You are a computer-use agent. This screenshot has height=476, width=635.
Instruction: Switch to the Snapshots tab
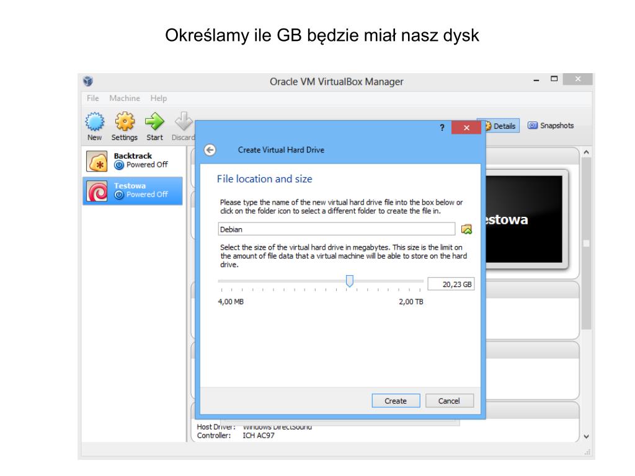[x=551, y=125]
